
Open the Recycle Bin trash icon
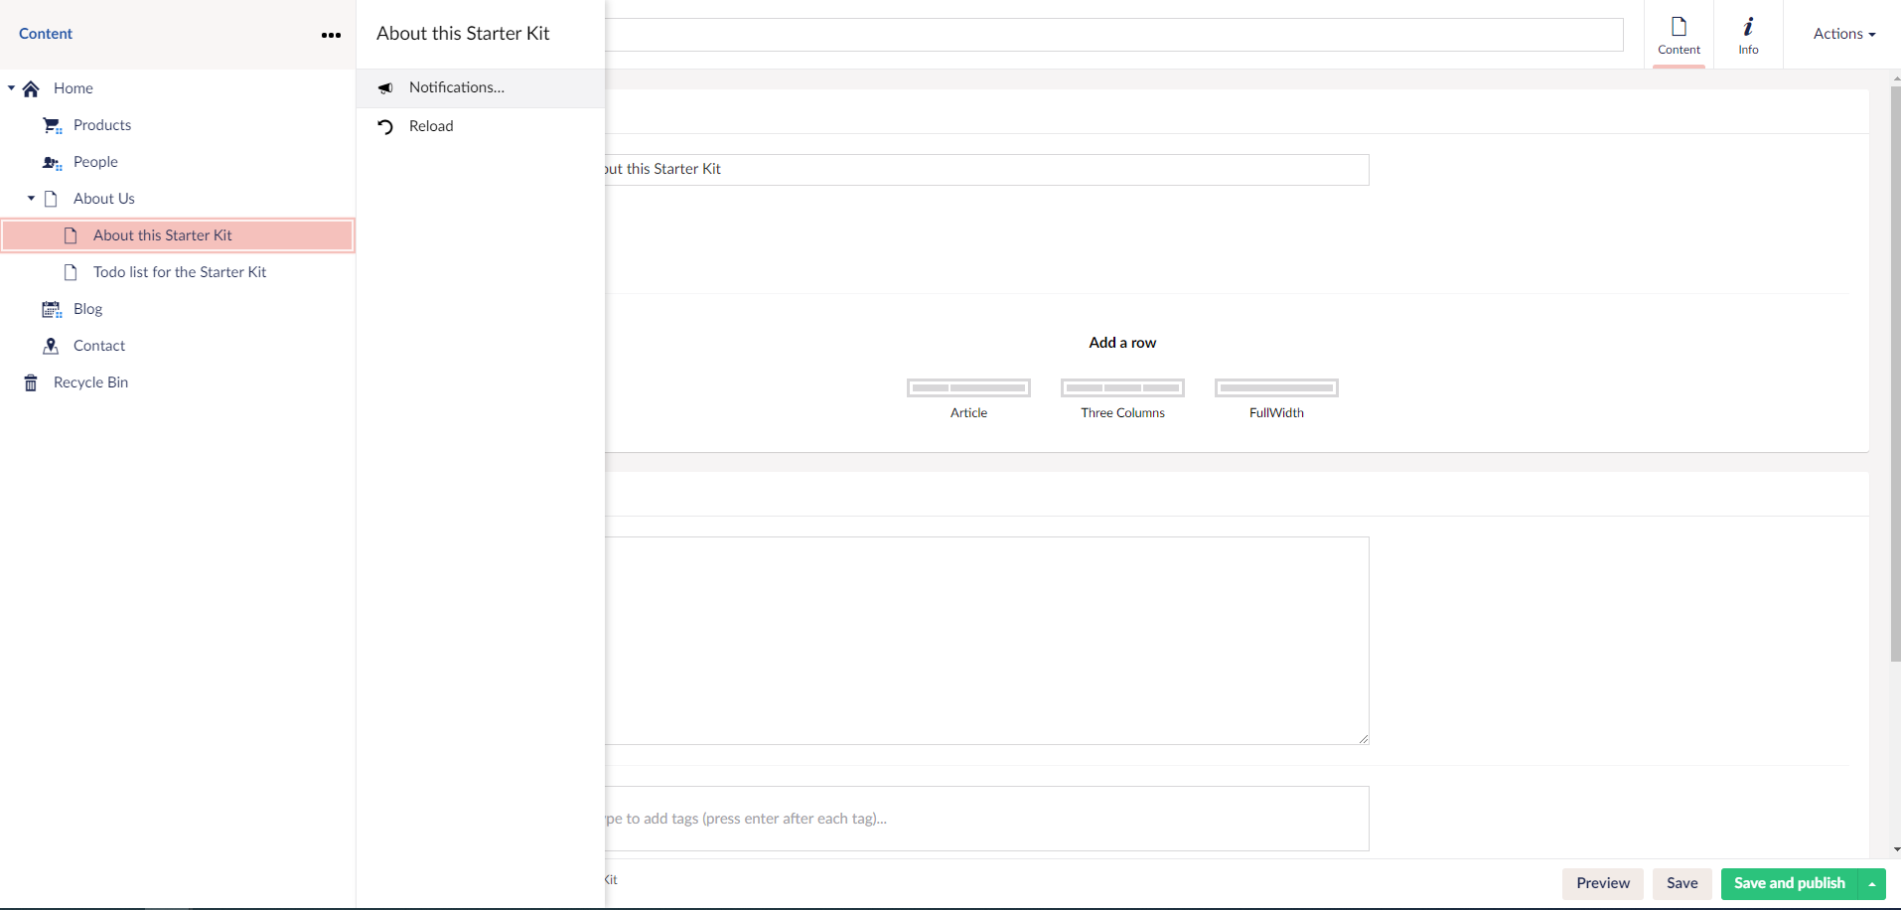[30, 382]
